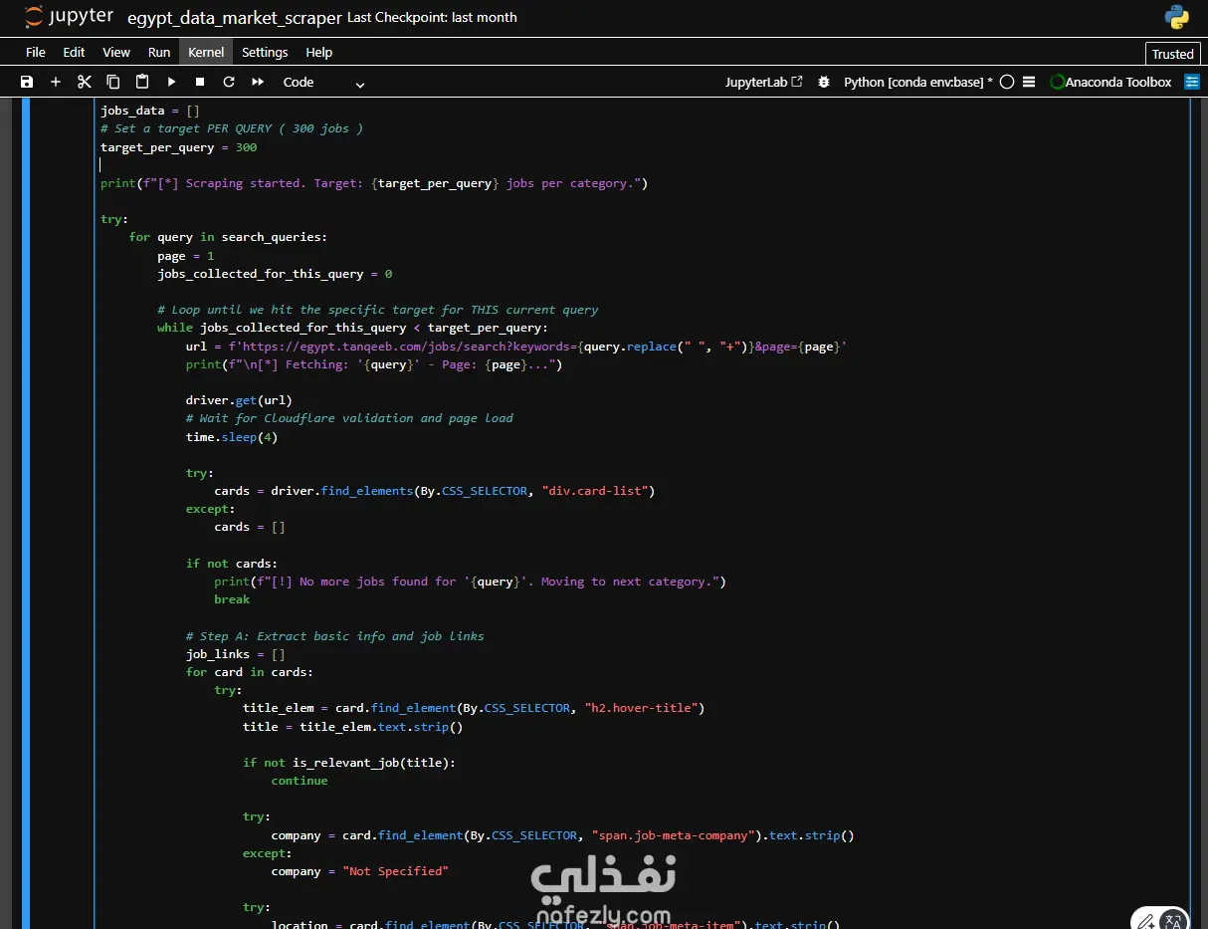Click the kernel status circle indicator

coord(1007,82)
